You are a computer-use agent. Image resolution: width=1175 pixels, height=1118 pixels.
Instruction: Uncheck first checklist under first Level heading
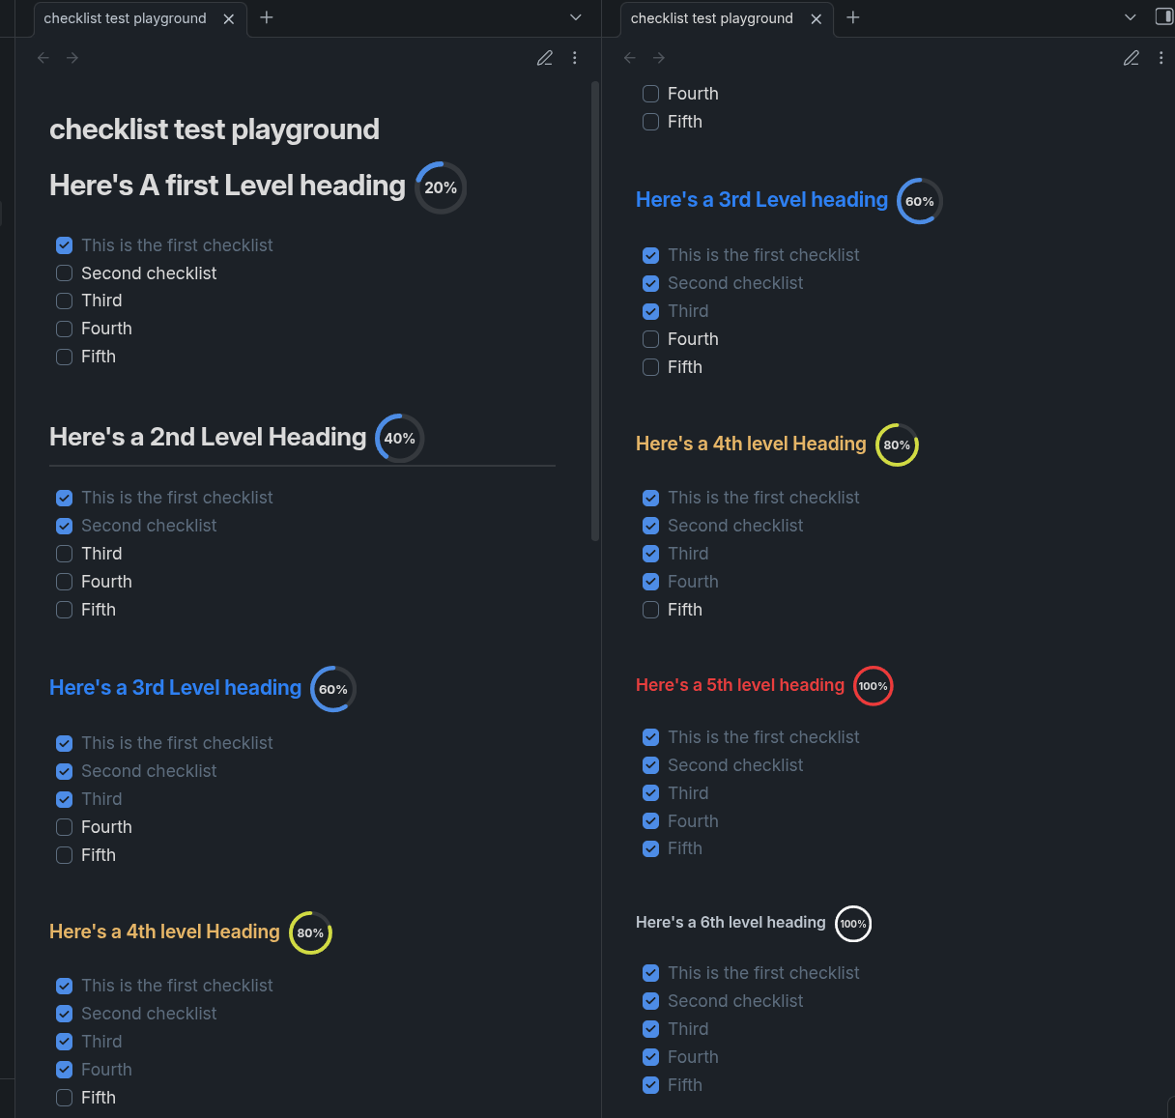tap(65, 245)
